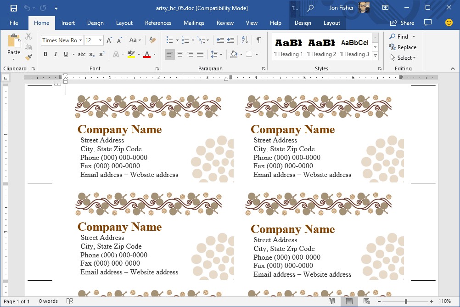The height and width of the screenshot is (307, 460).
Task: Click the Replace button
Action: click(x=403, y=47)
